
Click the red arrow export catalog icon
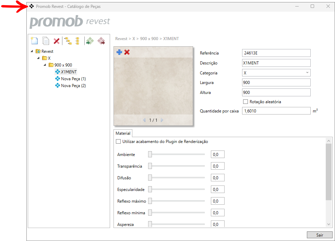[101, 41]
